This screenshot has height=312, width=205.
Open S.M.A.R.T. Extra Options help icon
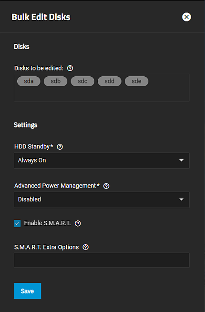86,247
